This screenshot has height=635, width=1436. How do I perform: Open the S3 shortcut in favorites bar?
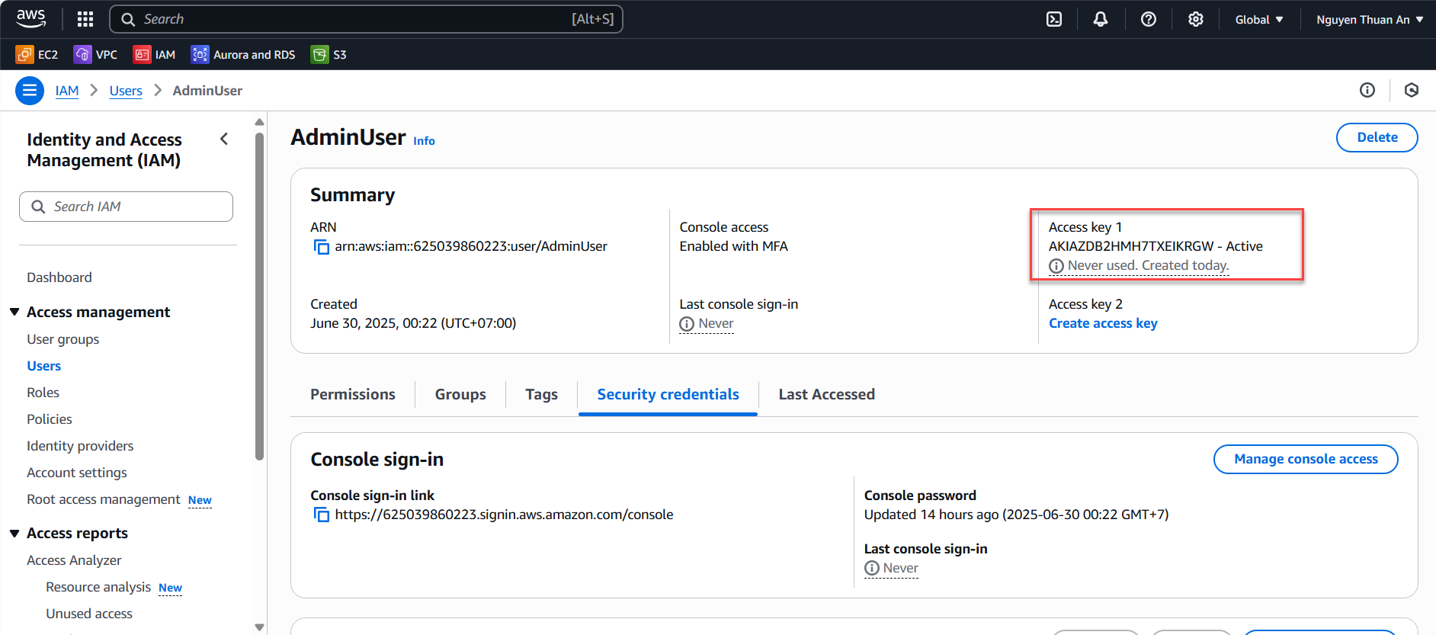point(329,55)
